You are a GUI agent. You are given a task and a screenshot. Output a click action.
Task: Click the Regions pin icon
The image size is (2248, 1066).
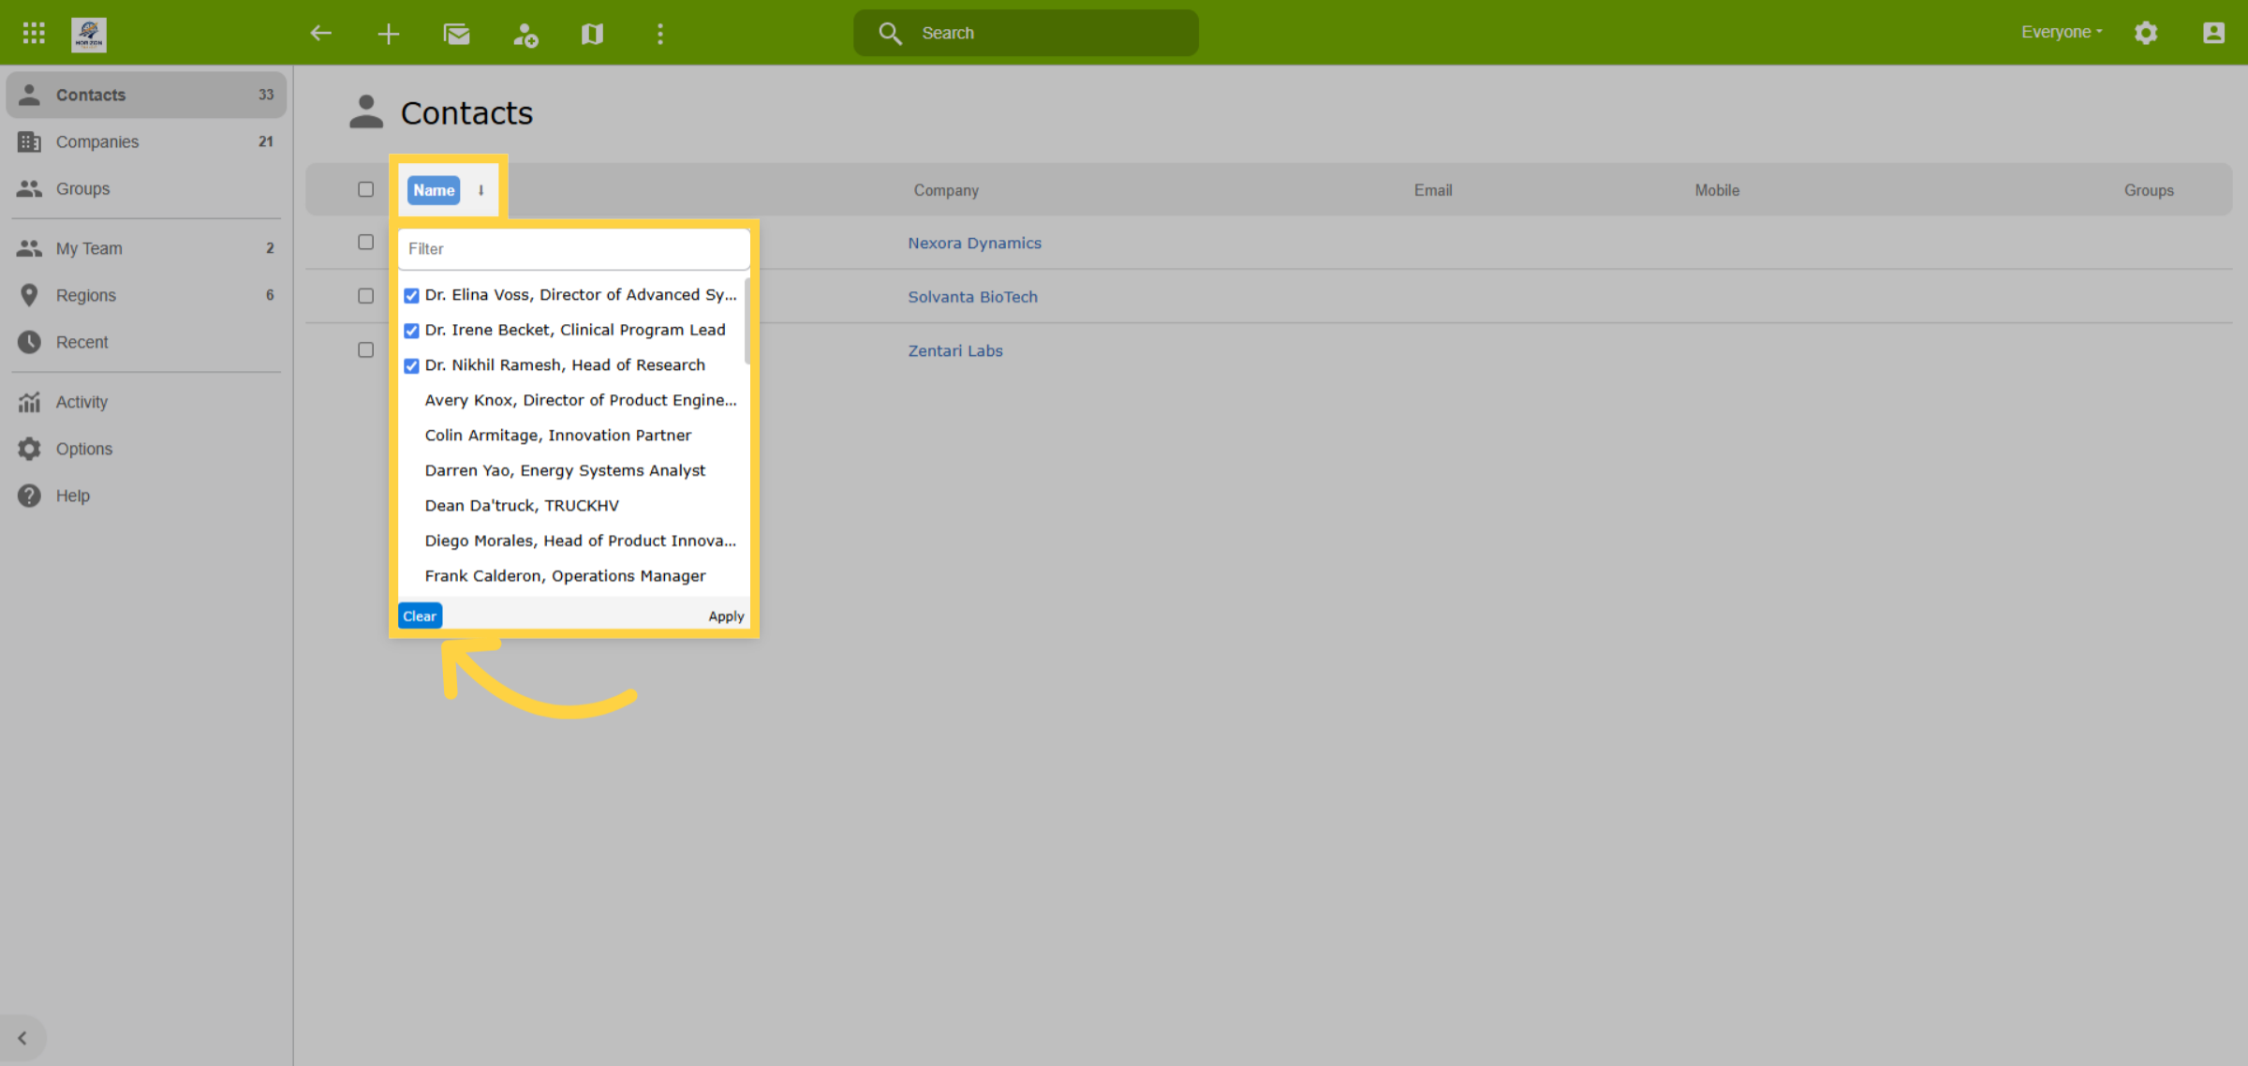(x=30, y=295)
